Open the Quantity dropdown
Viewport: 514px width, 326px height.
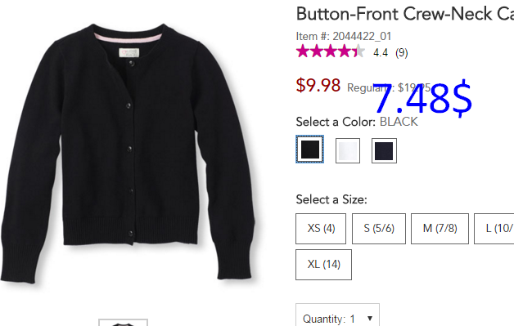point(338,315)
